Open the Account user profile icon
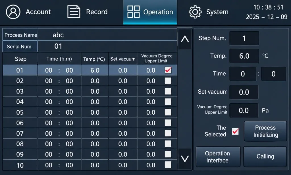Image resolution: width=291 pixels, height=175 pixels. (x=13, y=12)
